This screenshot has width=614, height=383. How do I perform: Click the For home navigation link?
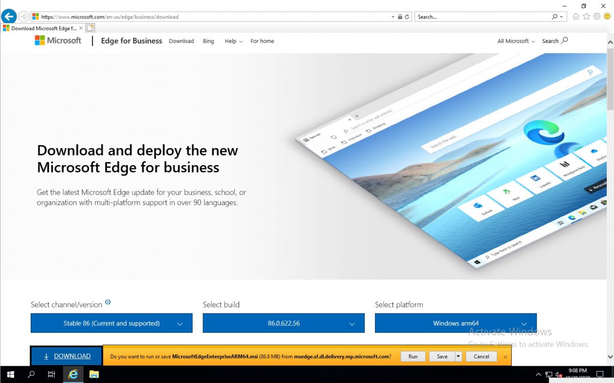pos(262,41)
